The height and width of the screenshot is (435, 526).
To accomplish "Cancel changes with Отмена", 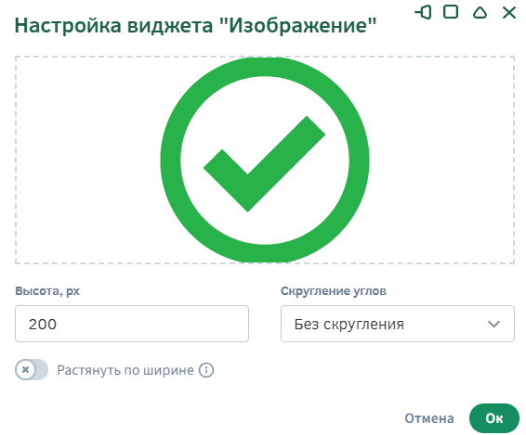I will [x=429, y=418].
